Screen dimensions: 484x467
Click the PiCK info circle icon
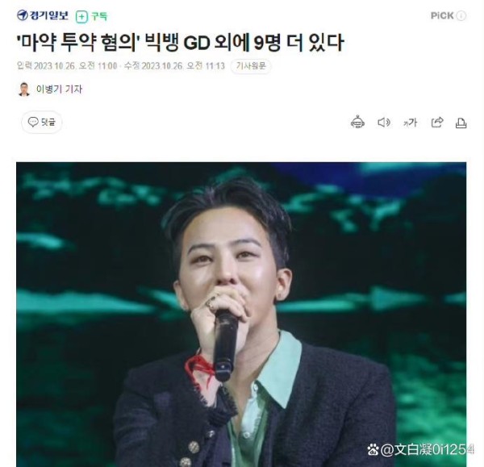(x=461, y=16)
